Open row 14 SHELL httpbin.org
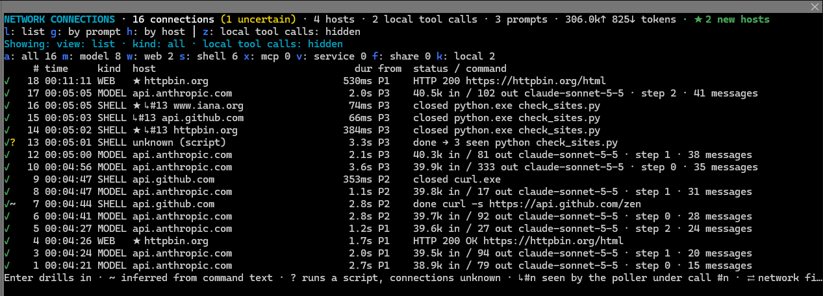The width and height of the screenshot is (823, 296). (x=411, y=130)
